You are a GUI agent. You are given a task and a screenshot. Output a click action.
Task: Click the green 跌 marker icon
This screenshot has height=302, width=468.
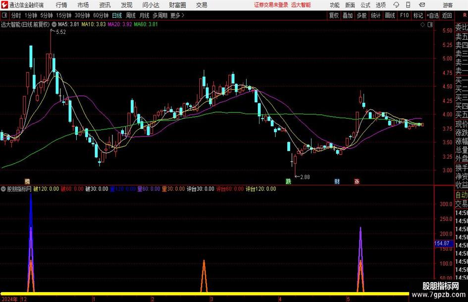click(x=288, y=181)
